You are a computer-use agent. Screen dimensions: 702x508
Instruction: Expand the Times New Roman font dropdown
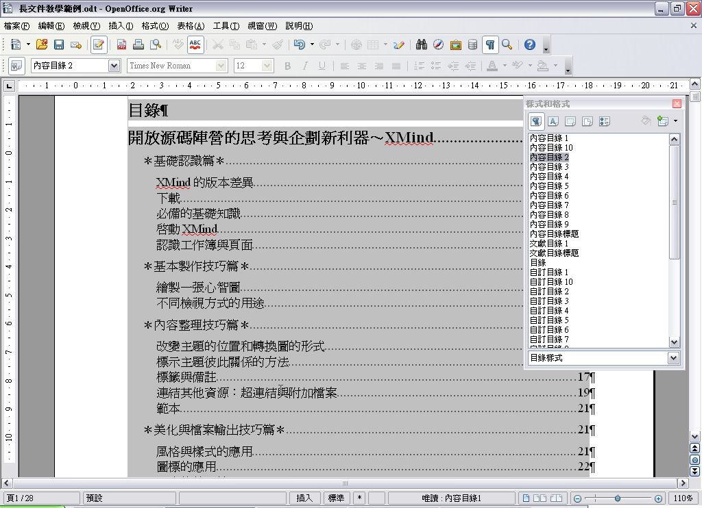[221, 66]
